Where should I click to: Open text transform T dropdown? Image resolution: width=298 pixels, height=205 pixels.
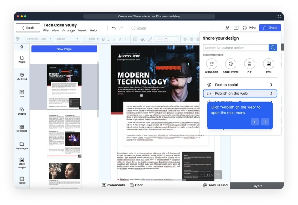tap(126, 39)
